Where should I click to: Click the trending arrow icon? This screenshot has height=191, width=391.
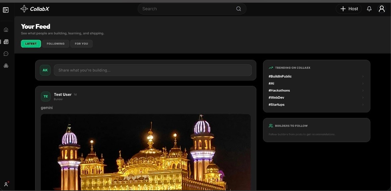point(271,67)
